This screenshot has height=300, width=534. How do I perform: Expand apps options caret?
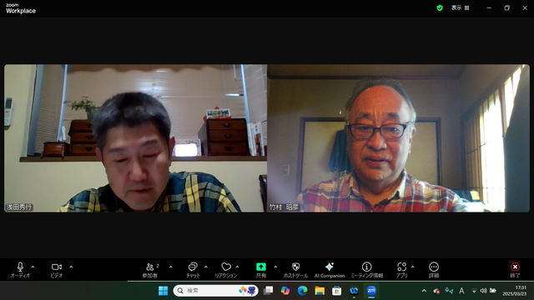coord(413,267)
